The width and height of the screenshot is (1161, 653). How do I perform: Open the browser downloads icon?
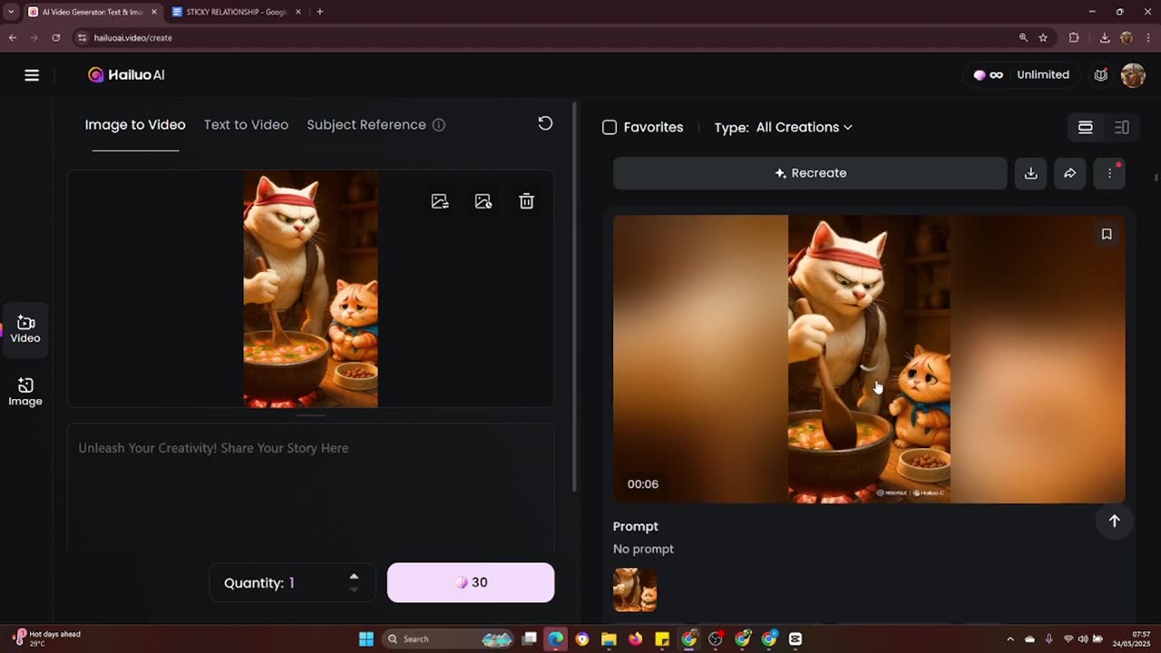pyautogui.click(x=1105, y=38)
